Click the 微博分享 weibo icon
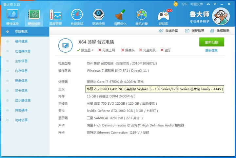The width and height of the screenshot is (236, 158). point(161,31)
